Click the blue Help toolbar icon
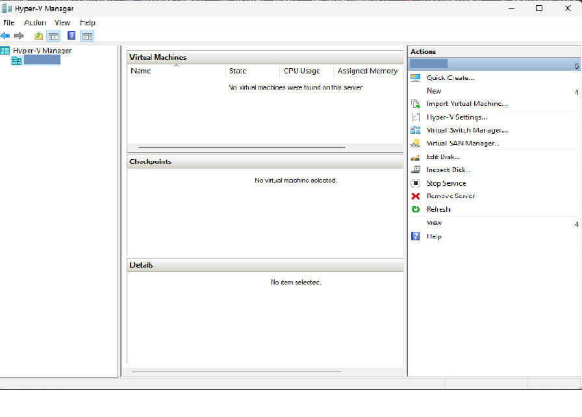The width and height of the screenshot is (582, 417). [x=71, y=36]
